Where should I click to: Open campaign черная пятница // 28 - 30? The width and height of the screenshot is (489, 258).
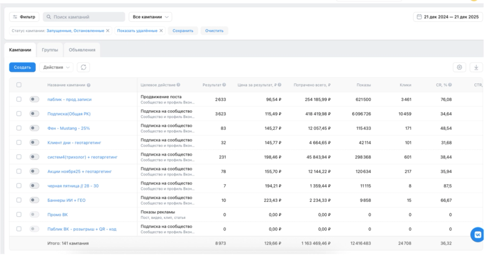[73, 186]
